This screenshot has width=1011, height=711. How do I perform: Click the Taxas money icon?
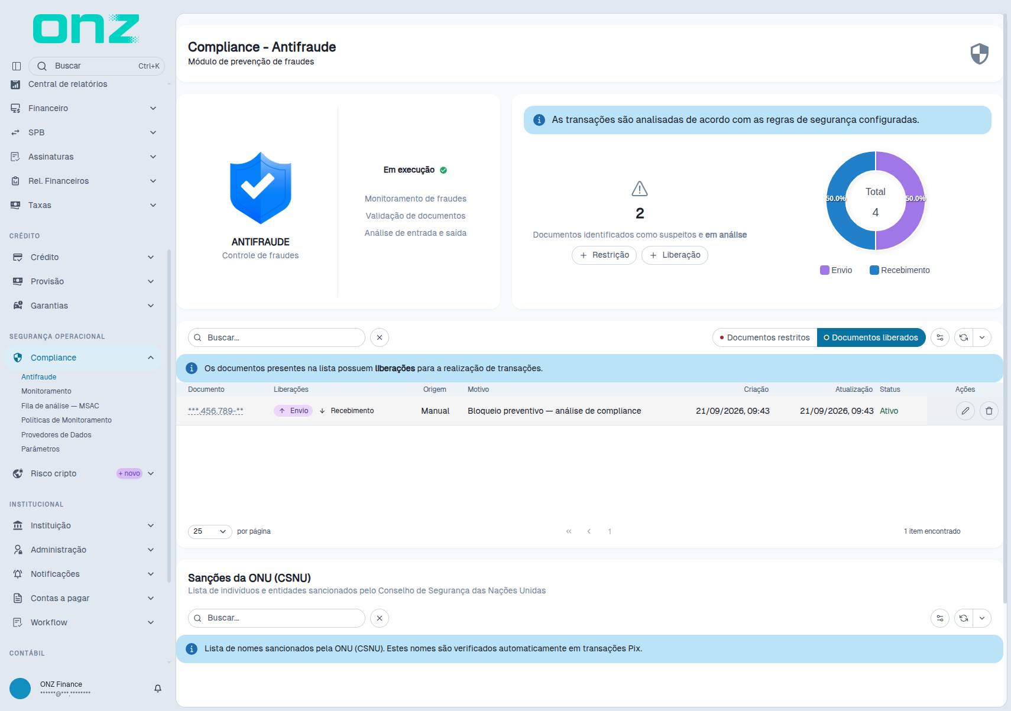15,205
